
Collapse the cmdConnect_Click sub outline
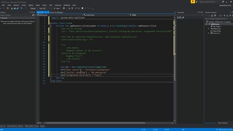coord(50,26)
